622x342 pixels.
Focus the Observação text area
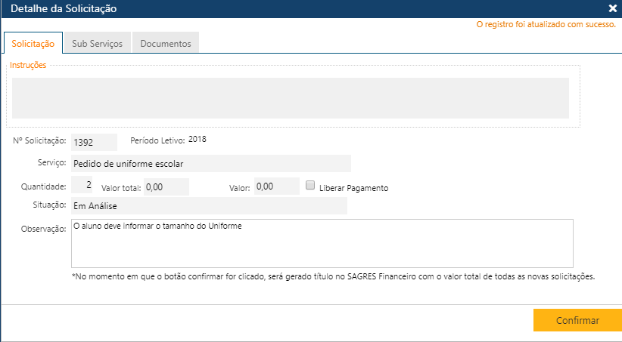pos(322,243)
